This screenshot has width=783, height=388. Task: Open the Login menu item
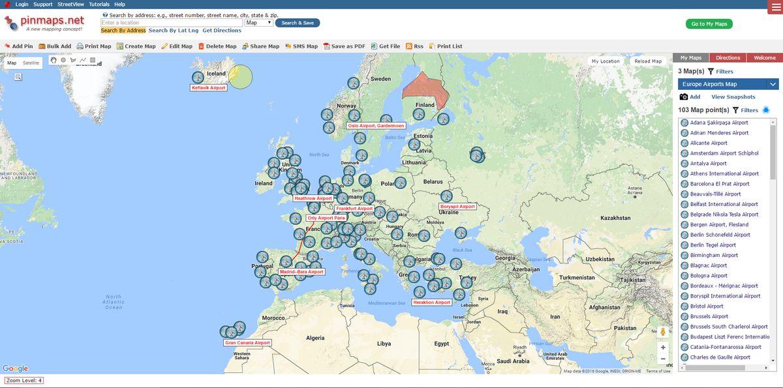tap(22, 4)
